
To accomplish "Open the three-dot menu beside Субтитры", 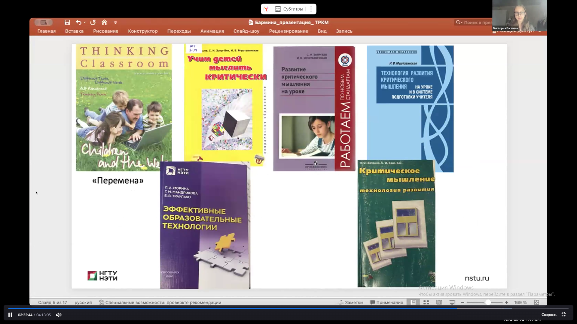I will click(311, 9).
